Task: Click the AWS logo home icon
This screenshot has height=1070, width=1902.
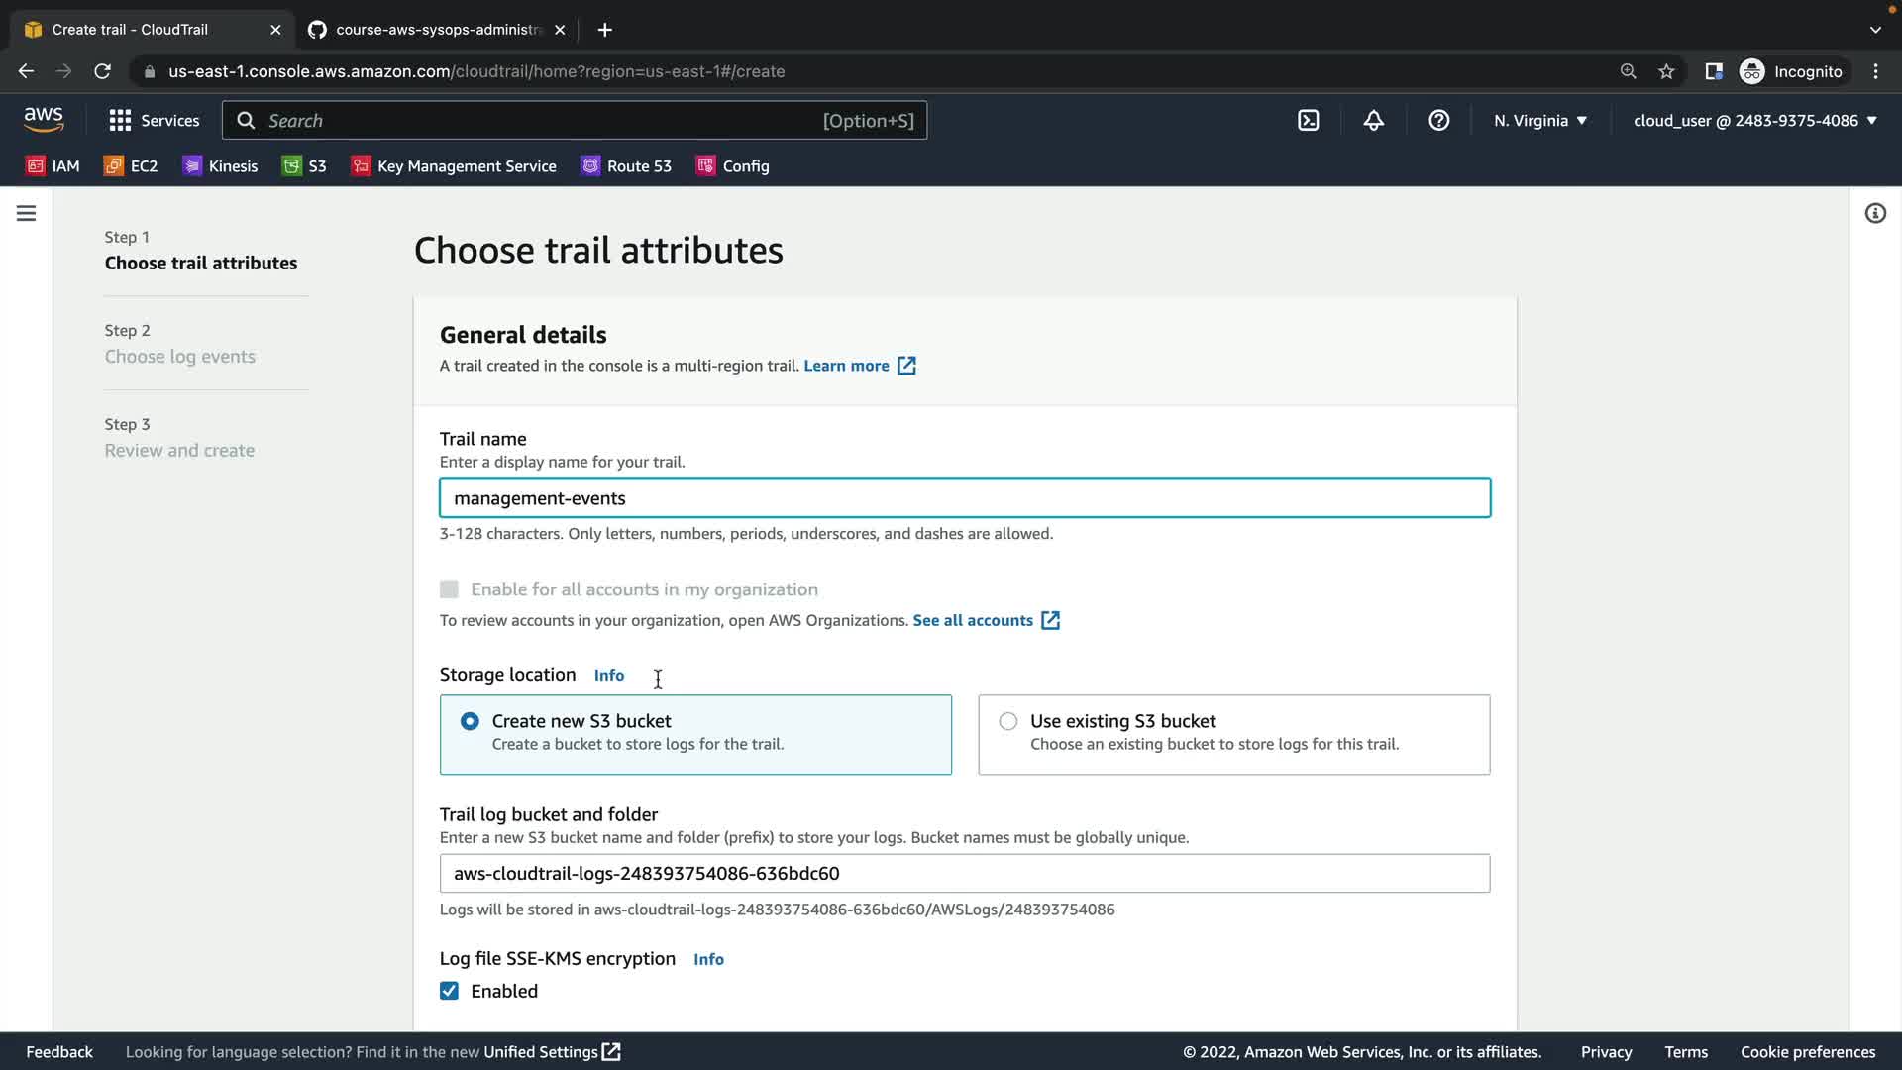Action: coord(44,120)
